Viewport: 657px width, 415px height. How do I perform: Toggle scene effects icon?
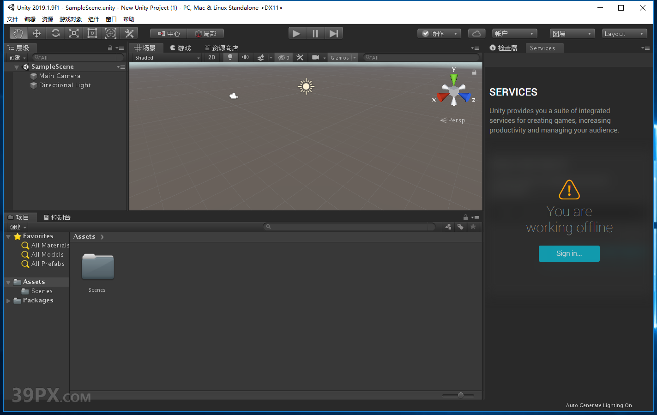(261, 58)
